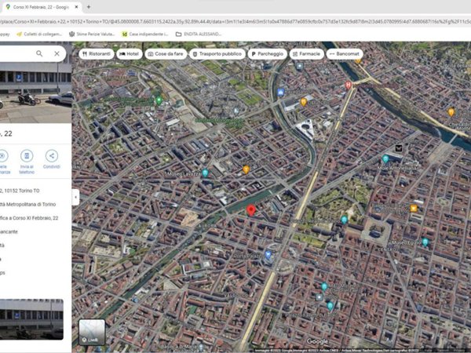Select the Farmacie filter chip
Screen dimensions: 471x353
pyautogui.click(x=306, y=53)
